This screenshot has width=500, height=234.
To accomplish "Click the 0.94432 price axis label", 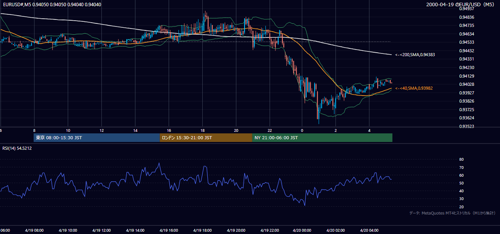I will pos(466,51).
